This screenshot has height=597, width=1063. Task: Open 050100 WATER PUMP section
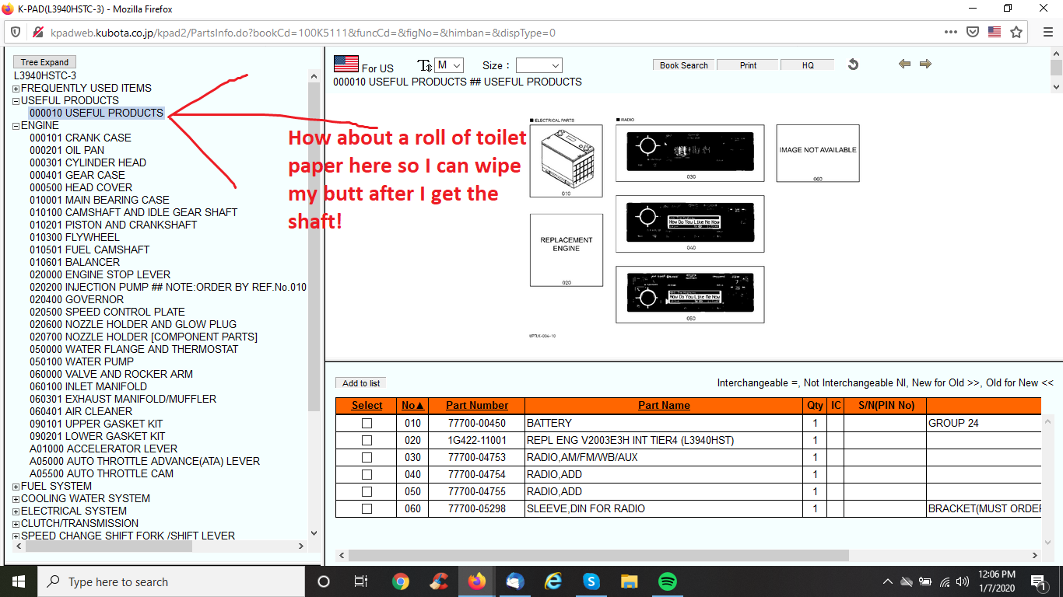(x=81, y=361)
